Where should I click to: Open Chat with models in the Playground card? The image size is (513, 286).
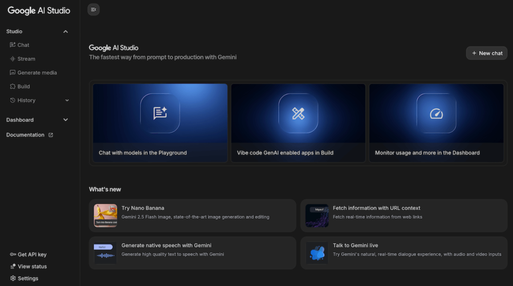tap(160, 123)
